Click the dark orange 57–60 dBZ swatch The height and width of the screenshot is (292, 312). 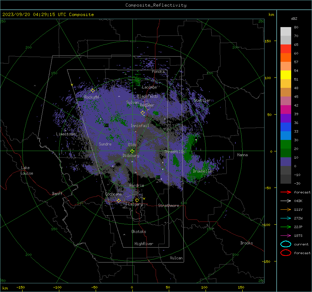(x=286, y=57)
